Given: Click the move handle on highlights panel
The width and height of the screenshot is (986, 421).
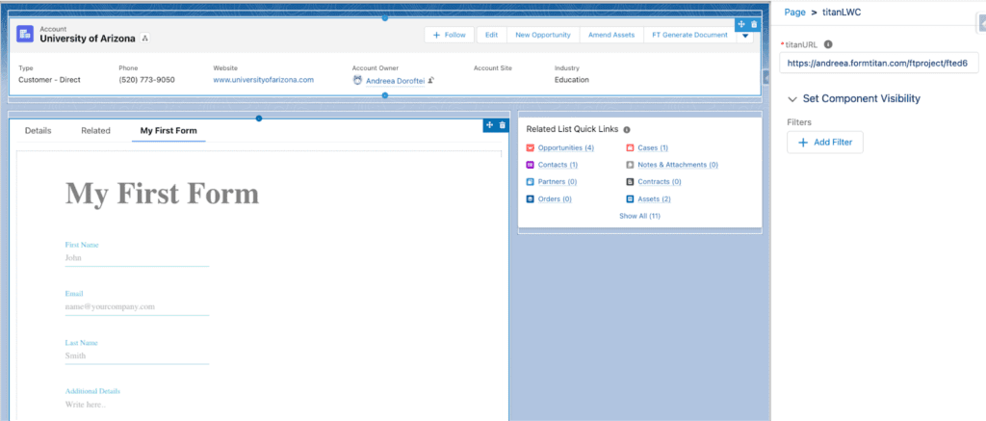Looking at the screenshot, I should tap(741, 24).
